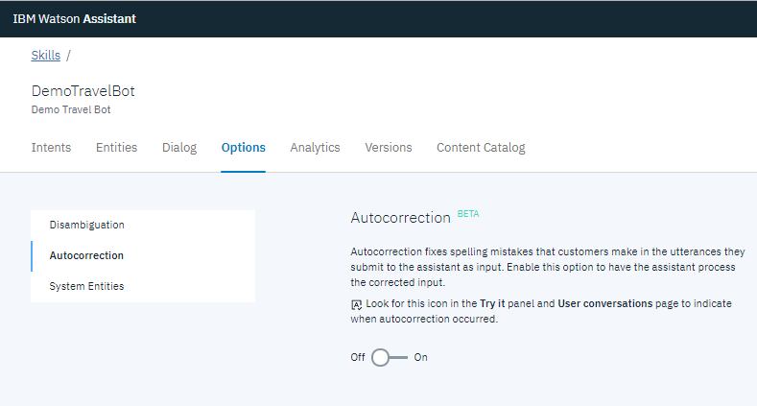
Task: Toggle the Autocorrection Off/On switch
Action: (390, 358)
